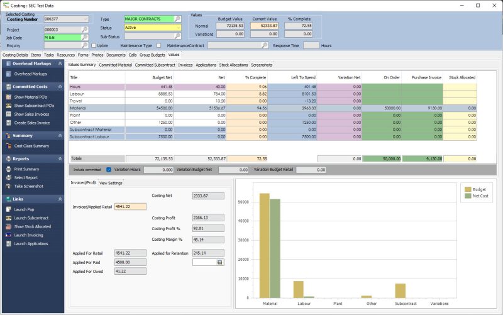This screenshot has height=315, width=503.
Task: Switch to the Committed Material tab
Action: pos(115,65)
